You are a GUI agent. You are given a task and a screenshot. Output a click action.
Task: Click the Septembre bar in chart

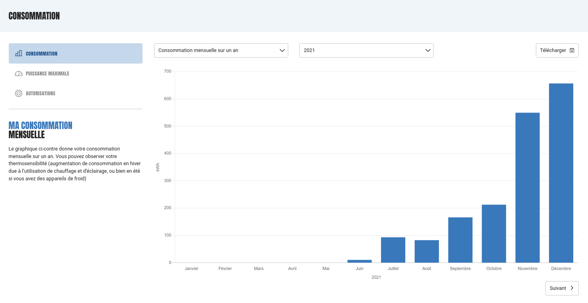coord(460,240)
